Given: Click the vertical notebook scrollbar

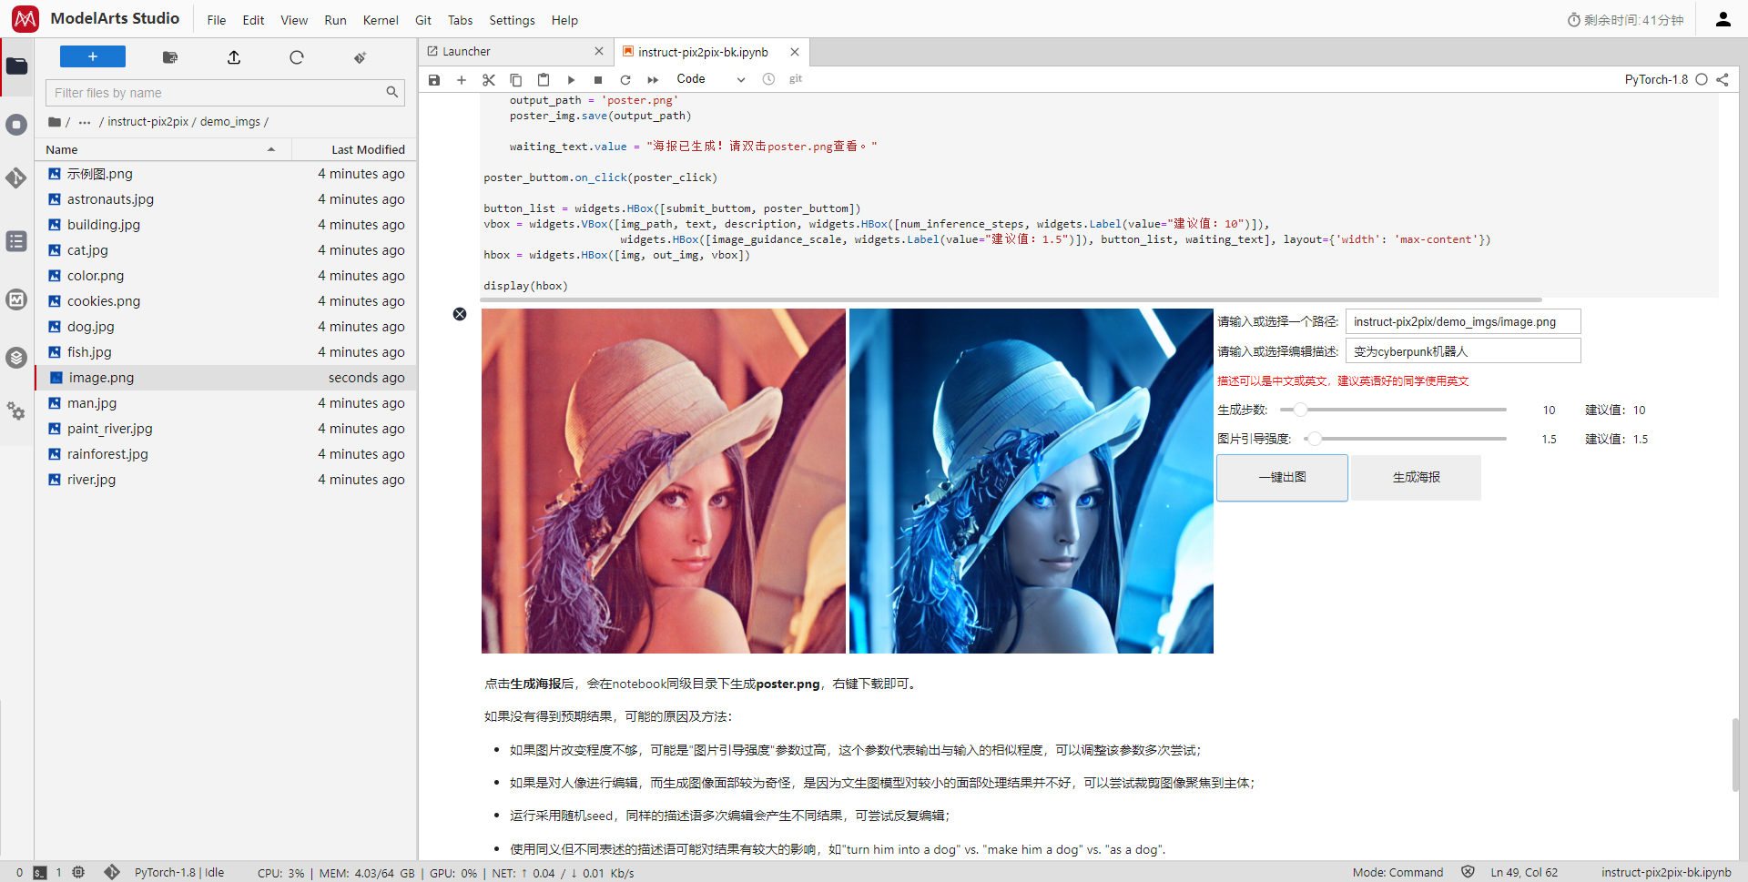Looking at the screenshot, I should [x=1736, y=755].
